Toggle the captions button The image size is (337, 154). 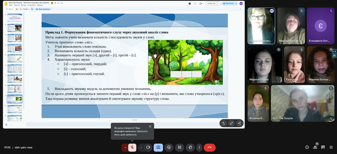coord(179,147)
